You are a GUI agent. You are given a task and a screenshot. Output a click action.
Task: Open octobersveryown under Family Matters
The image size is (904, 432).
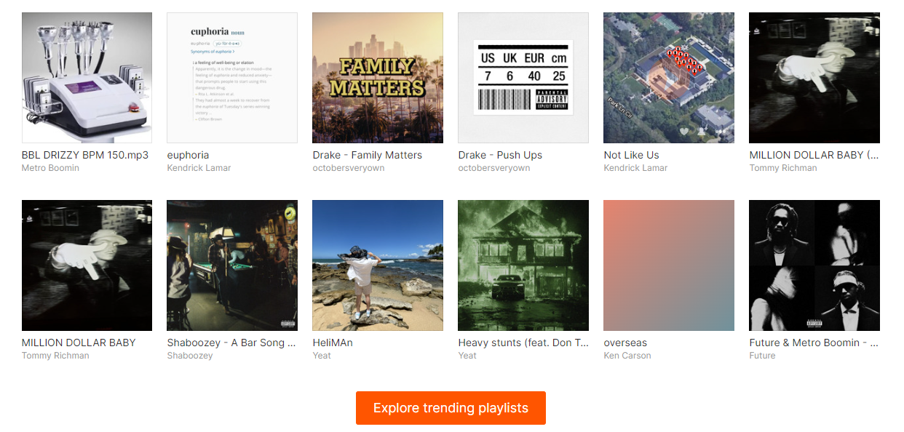coord(349,168)
